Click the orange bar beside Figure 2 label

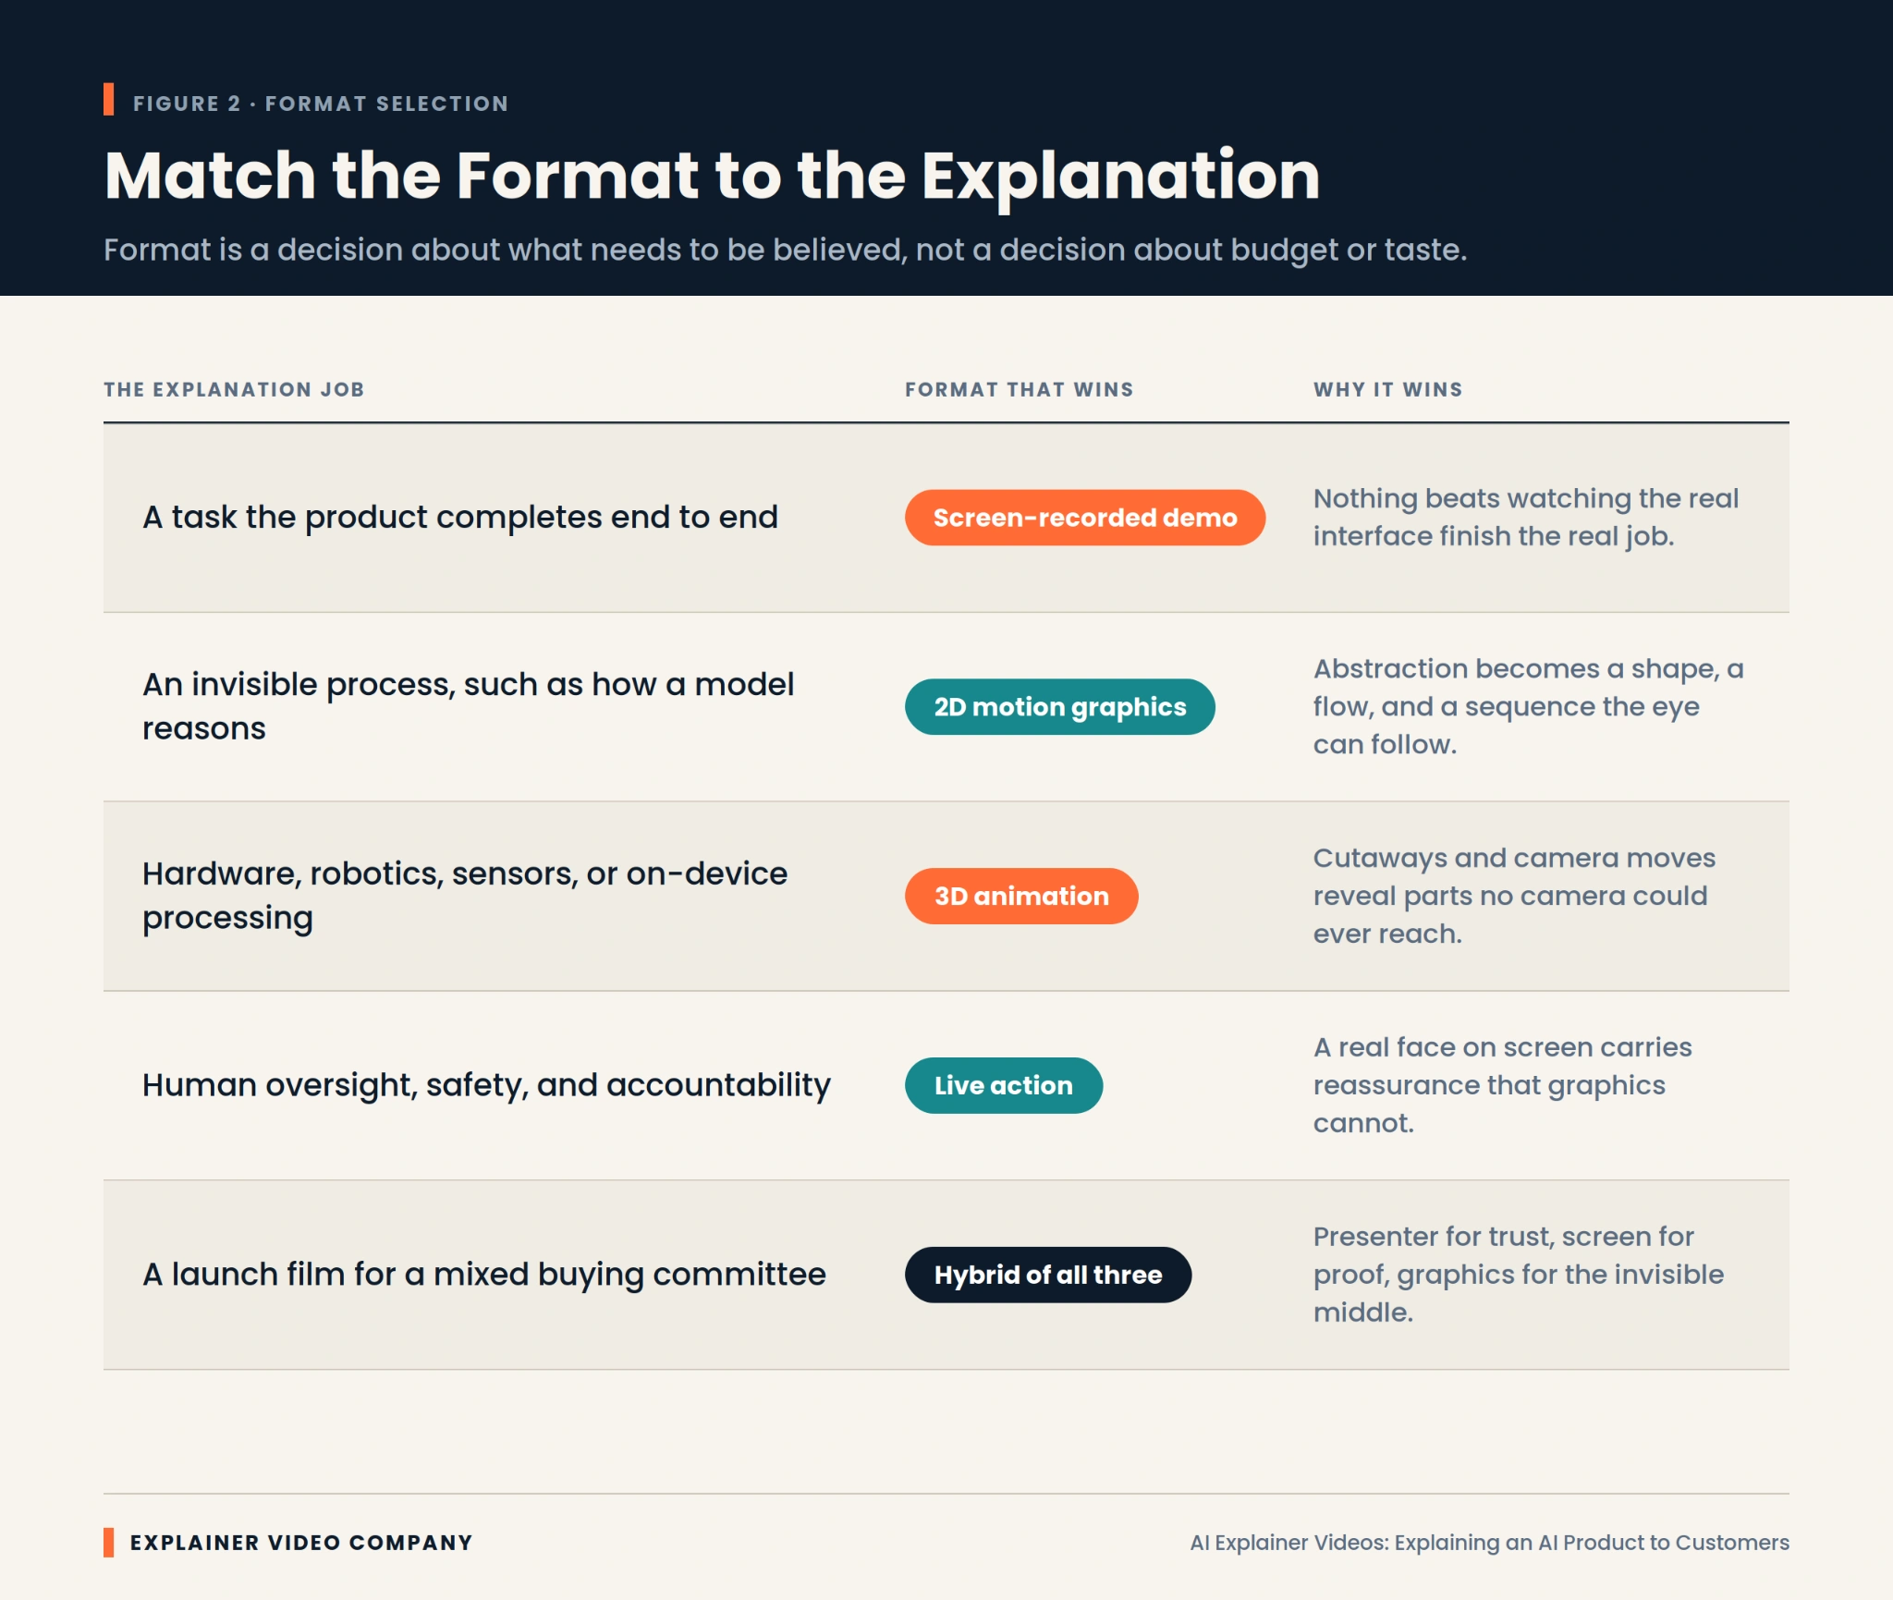[x=109, y=100]
